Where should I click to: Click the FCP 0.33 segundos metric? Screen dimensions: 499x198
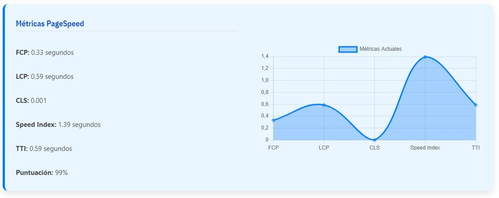point(45,53)
